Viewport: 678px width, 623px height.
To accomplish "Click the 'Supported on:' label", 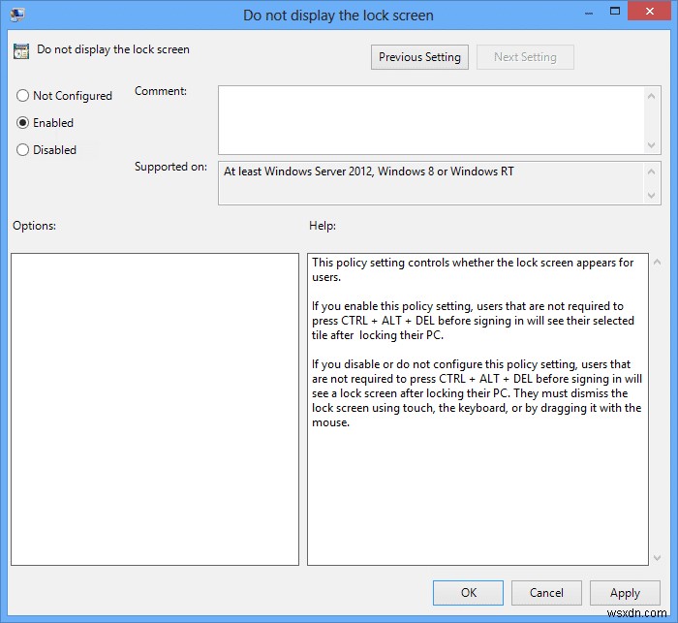I will (x=170, y=167).
